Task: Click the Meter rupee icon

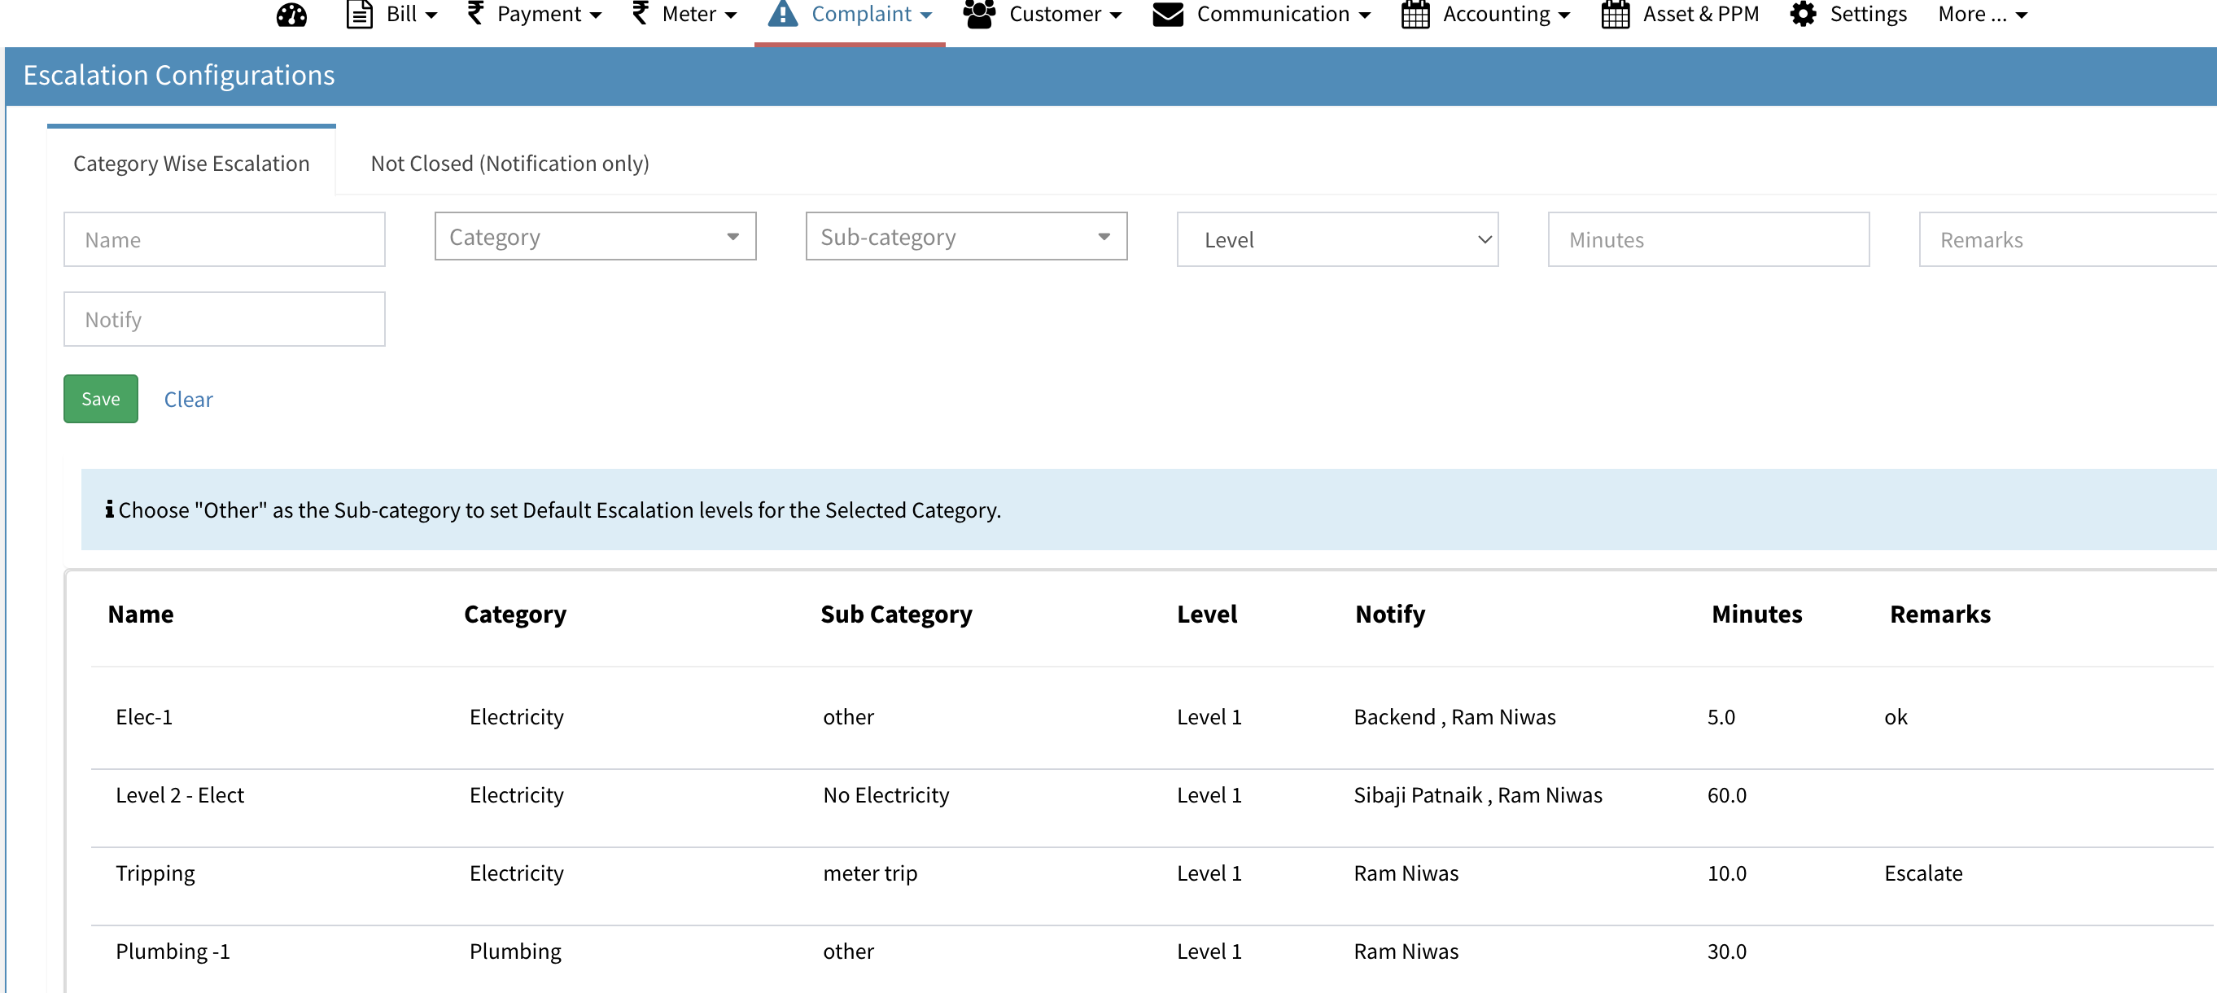Action: [639, 14]
